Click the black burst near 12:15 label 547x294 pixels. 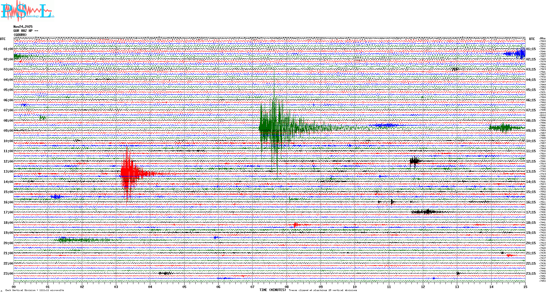pos(415,161)
